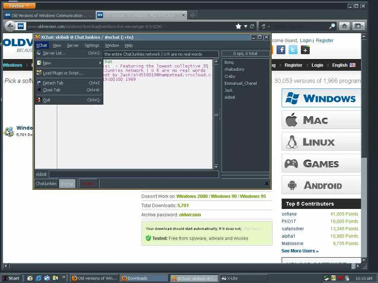Click the XChat message input field
378x283 pixels.
pos(134,174)
